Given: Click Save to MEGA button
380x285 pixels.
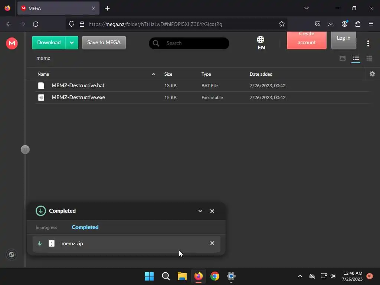Looking at the screenshot, I should pos(104,42).
